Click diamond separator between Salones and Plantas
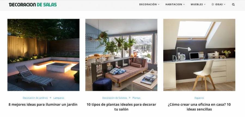This screenshot has height=117, width=245. 130,98
